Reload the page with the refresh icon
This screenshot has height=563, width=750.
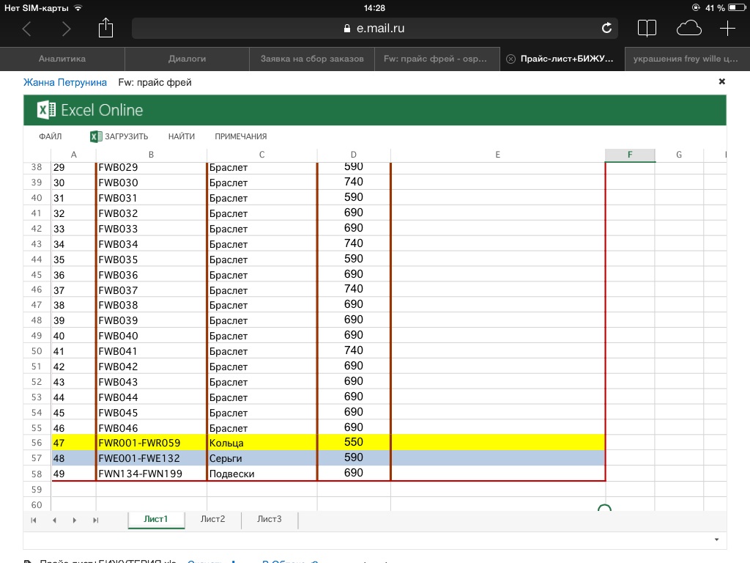coord(606,29)
